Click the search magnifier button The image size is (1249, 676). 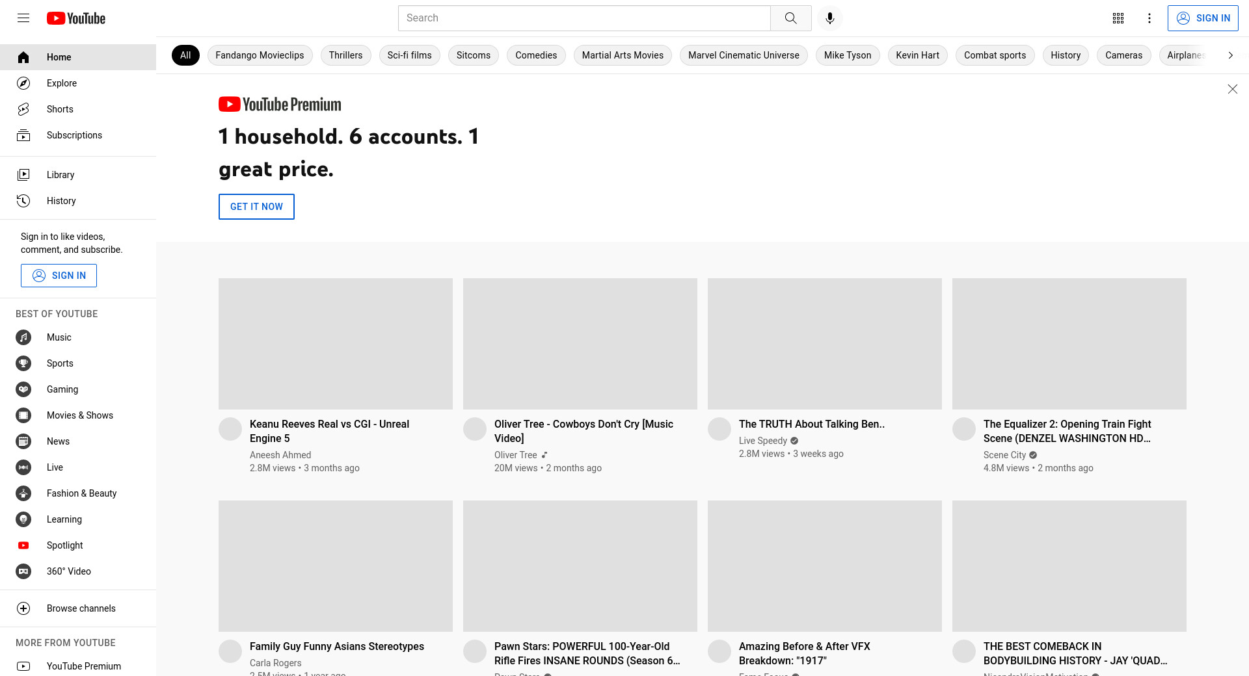click(x=790, y=18)
